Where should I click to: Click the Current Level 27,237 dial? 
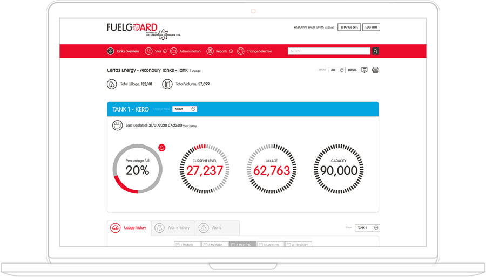[205, 169]
